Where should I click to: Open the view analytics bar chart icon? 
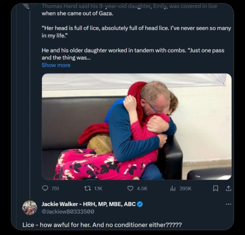coord(173,188)
